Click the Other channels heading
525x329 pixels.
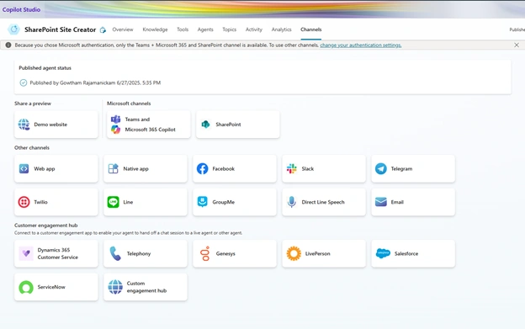32,147
